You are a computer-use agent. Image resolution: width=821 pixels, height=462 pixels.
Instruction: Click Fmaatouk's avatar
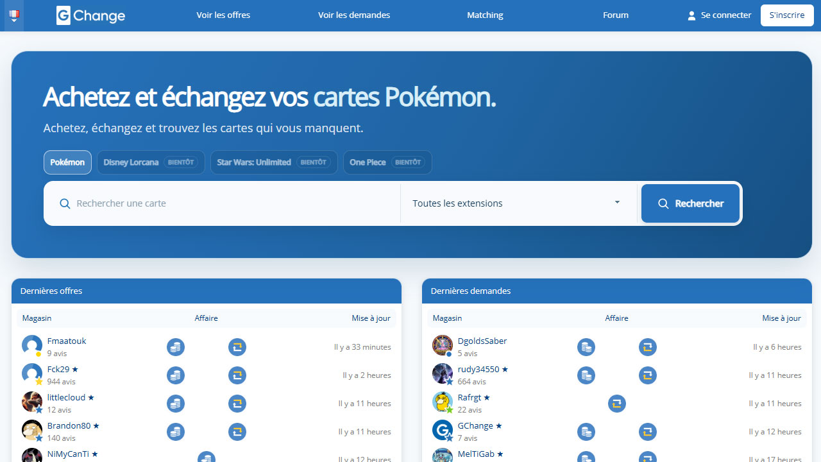32,345
